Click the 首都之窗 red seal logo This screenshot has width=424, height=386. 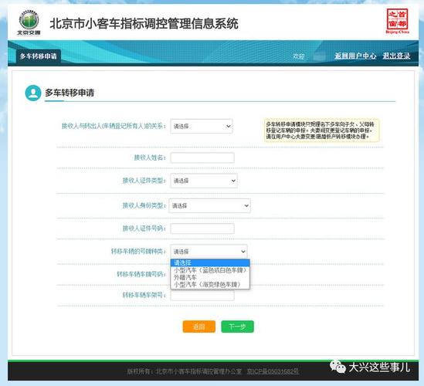pyautogui.click(x=397, y=21)
